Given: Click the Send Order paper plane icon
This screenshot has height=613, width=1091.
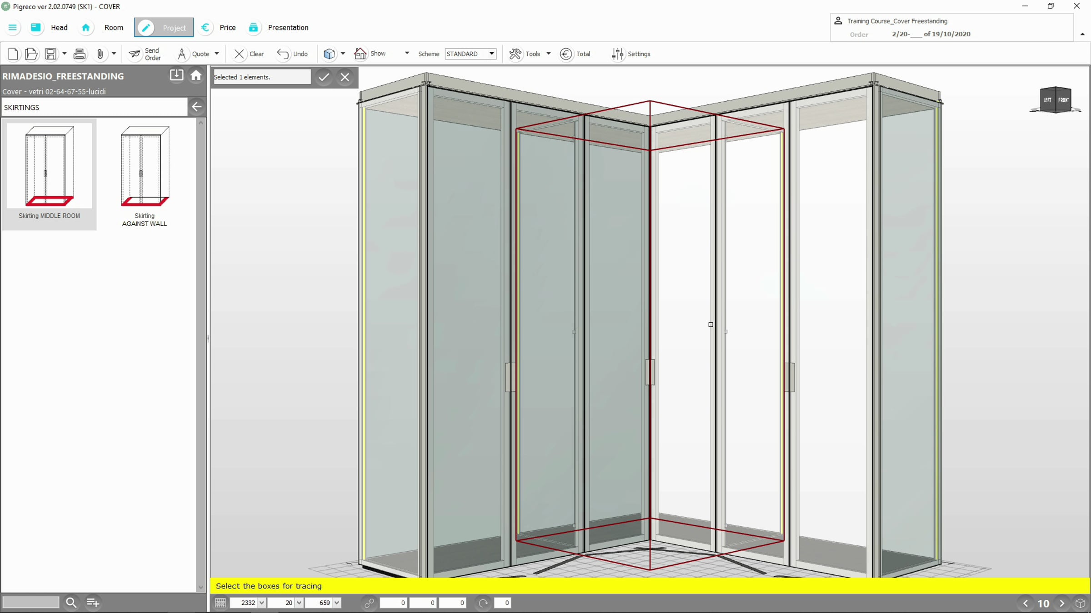Looking at the screenshot, I should pos(135,54).
